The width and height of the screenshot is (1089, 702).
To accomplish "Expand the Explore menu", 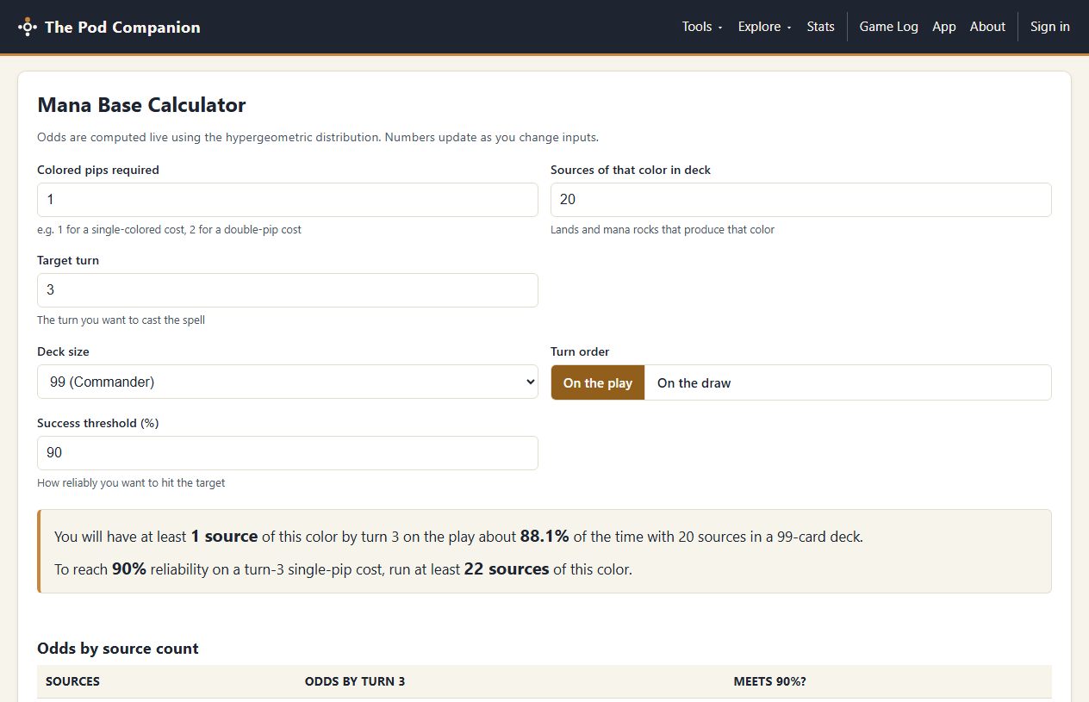I will (x=764, y=27).
